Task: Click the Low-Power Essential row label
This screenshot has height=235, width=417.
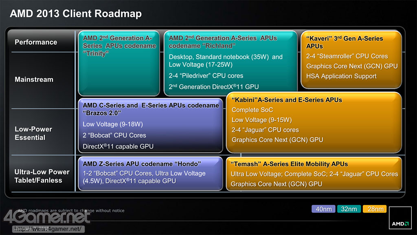Action: click(33, 133)
